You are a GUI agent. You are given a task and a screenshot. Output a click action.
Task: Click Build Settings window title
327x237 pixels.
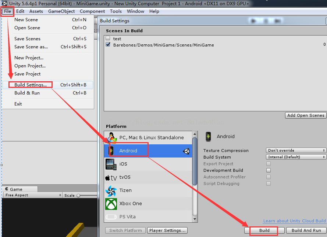tap(115, 21)
